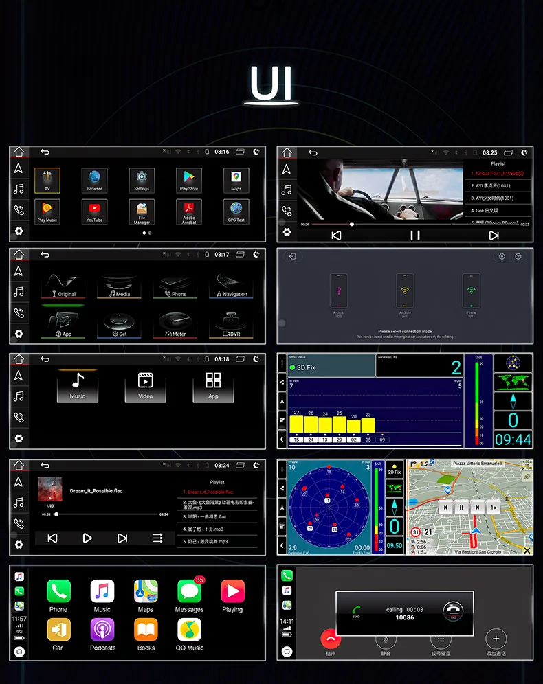Open the world map thumbnail in the 09:44 GPS screen
The height and width of the screenshot is (684, 543).
click(513, 382)
